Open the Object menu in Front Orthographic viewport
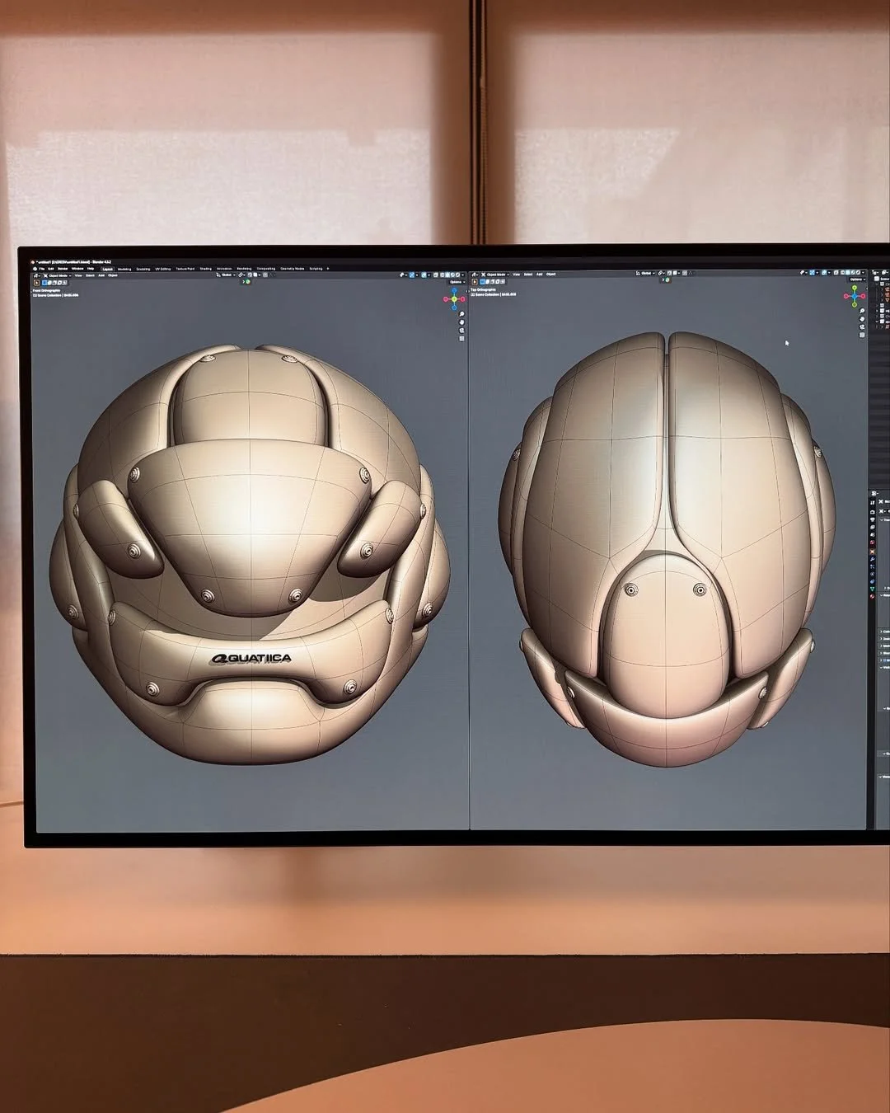890x1113 pixels. (x=113, y=275)
